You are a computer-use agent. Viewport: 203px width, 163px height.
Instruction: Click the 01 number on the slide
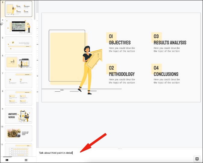click(111, 36)
